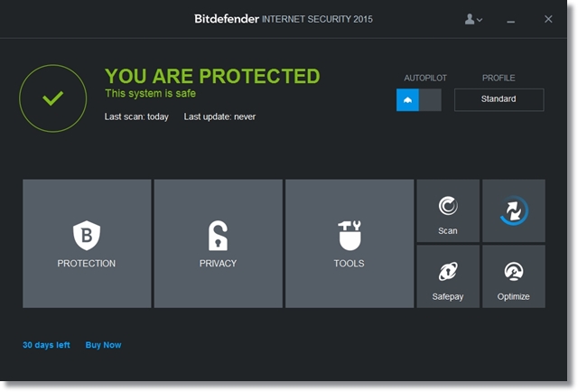Viewport: 578px width, 392px height.
Task: Run the Optimize tile
Action: (x=514, y=276)
